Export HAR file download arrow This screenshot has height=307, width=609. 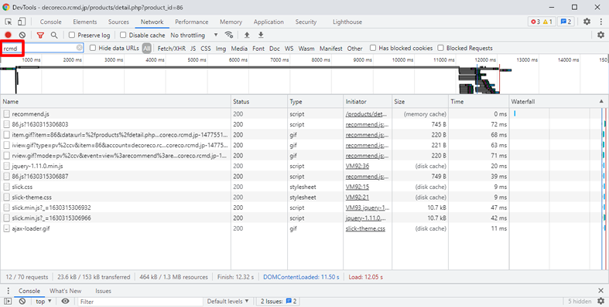click(261, 35)
